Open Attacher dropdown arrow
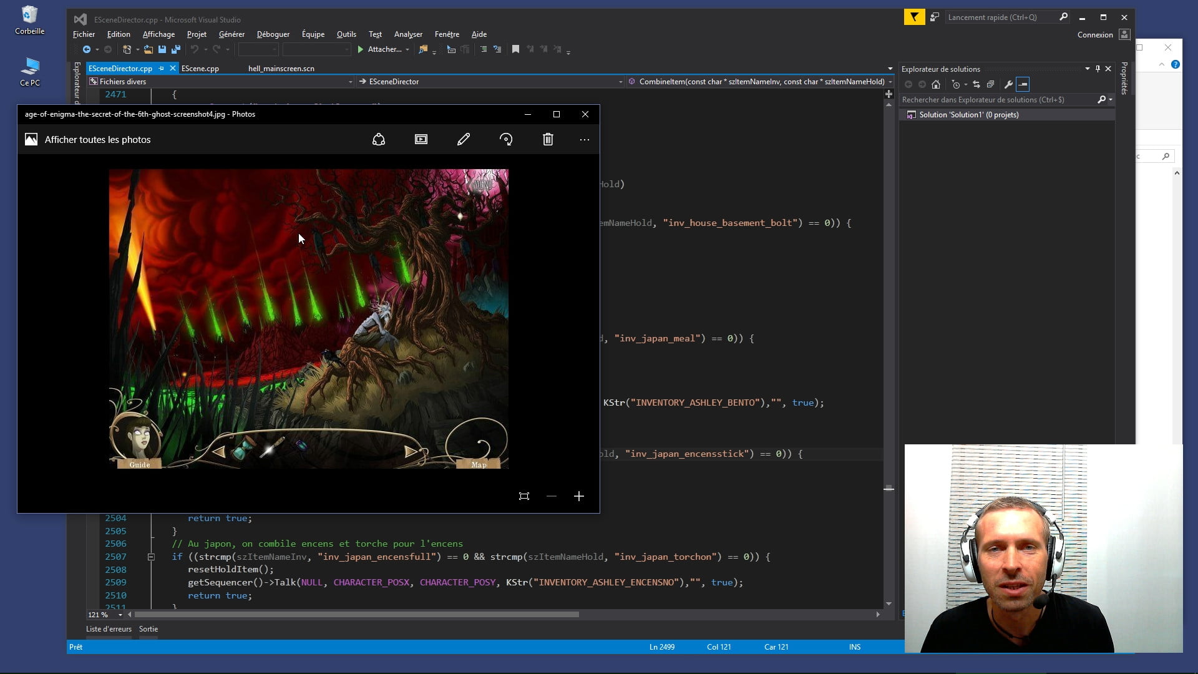Viewport: 1198px width, 674px height. [407, 50]
